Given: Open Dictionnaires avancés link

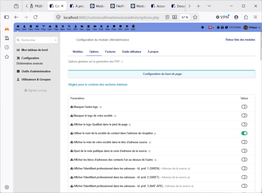Looking at the screenshot, I should pyautogui.click(x=29, y=63).
